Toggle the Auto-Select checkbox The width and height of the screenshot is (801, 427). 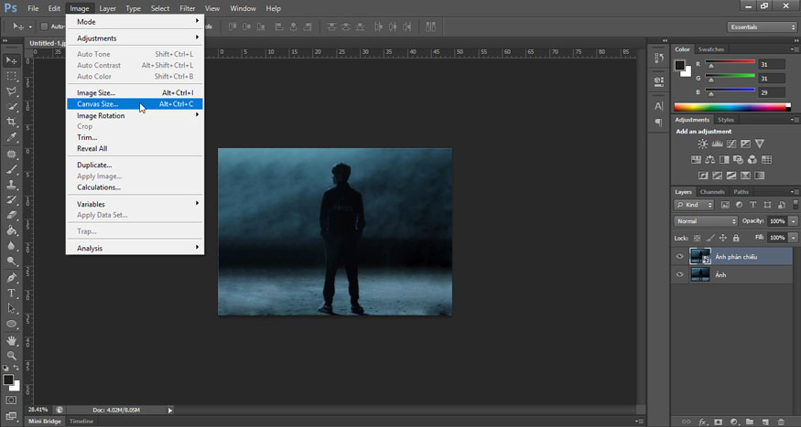click(x=45, y=27)
